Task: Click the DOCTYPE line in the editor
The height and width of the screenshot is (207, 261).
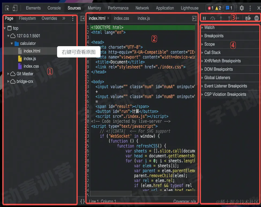Action: pos(143,27)
